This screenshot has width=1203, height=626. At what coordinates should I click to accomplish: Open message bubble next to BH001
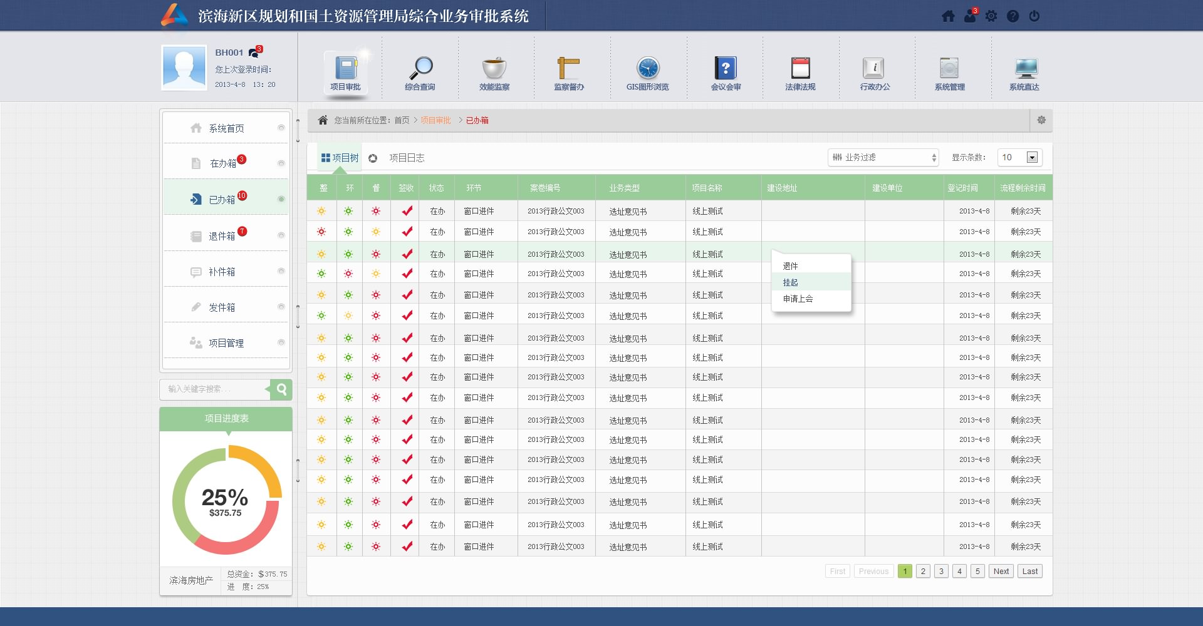click(254, 53)
